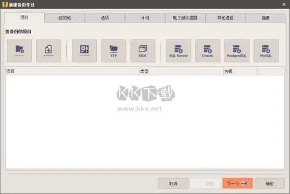
Task: Add an FTP backup source
Action: tap(114, 51)
